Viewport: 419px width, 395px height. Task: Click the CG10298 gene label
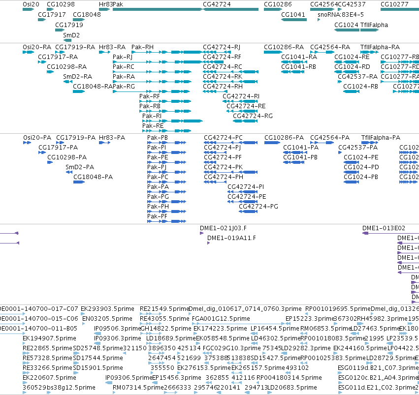point(61,4)
